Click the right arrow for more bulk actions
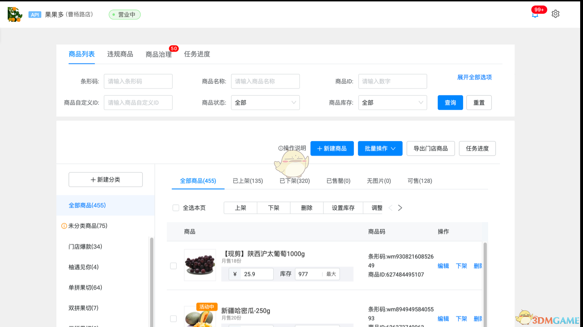The height and width of the screenshot is (327, 583). point(400,208)
